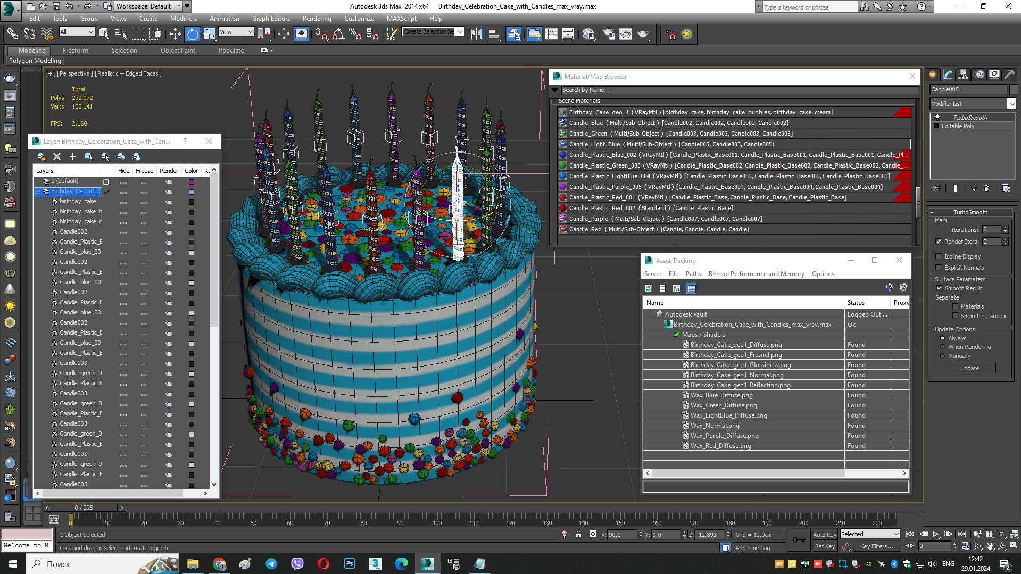Select the Manually update option
This screenshot has height=574, width=1021.
[x=943, y=356]
